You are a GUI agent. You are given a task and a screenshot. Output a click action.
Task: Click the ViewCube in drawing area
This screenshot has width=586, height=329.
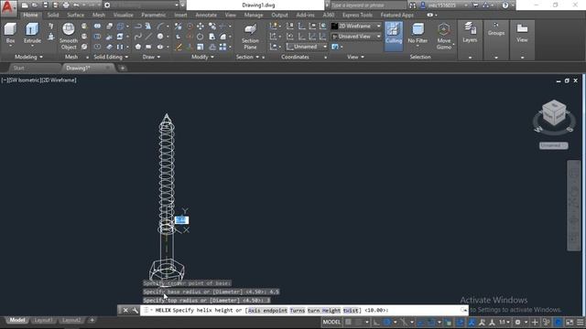(x=554, y=112)
